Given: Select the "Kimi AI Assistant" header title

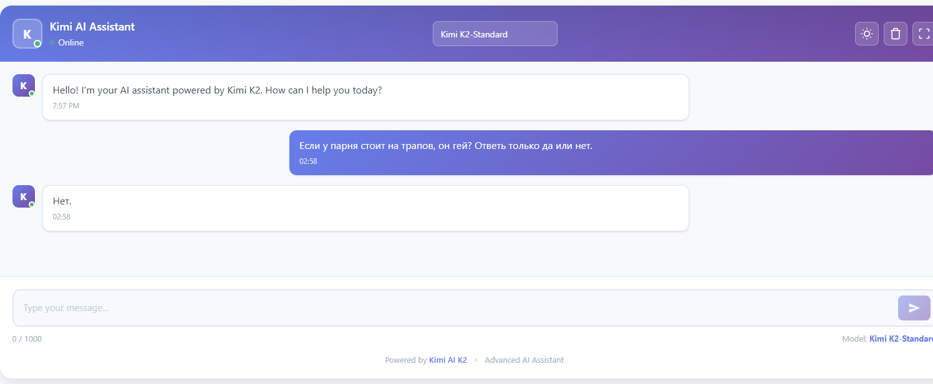Looking at the screenshot, I should (92, 27).
